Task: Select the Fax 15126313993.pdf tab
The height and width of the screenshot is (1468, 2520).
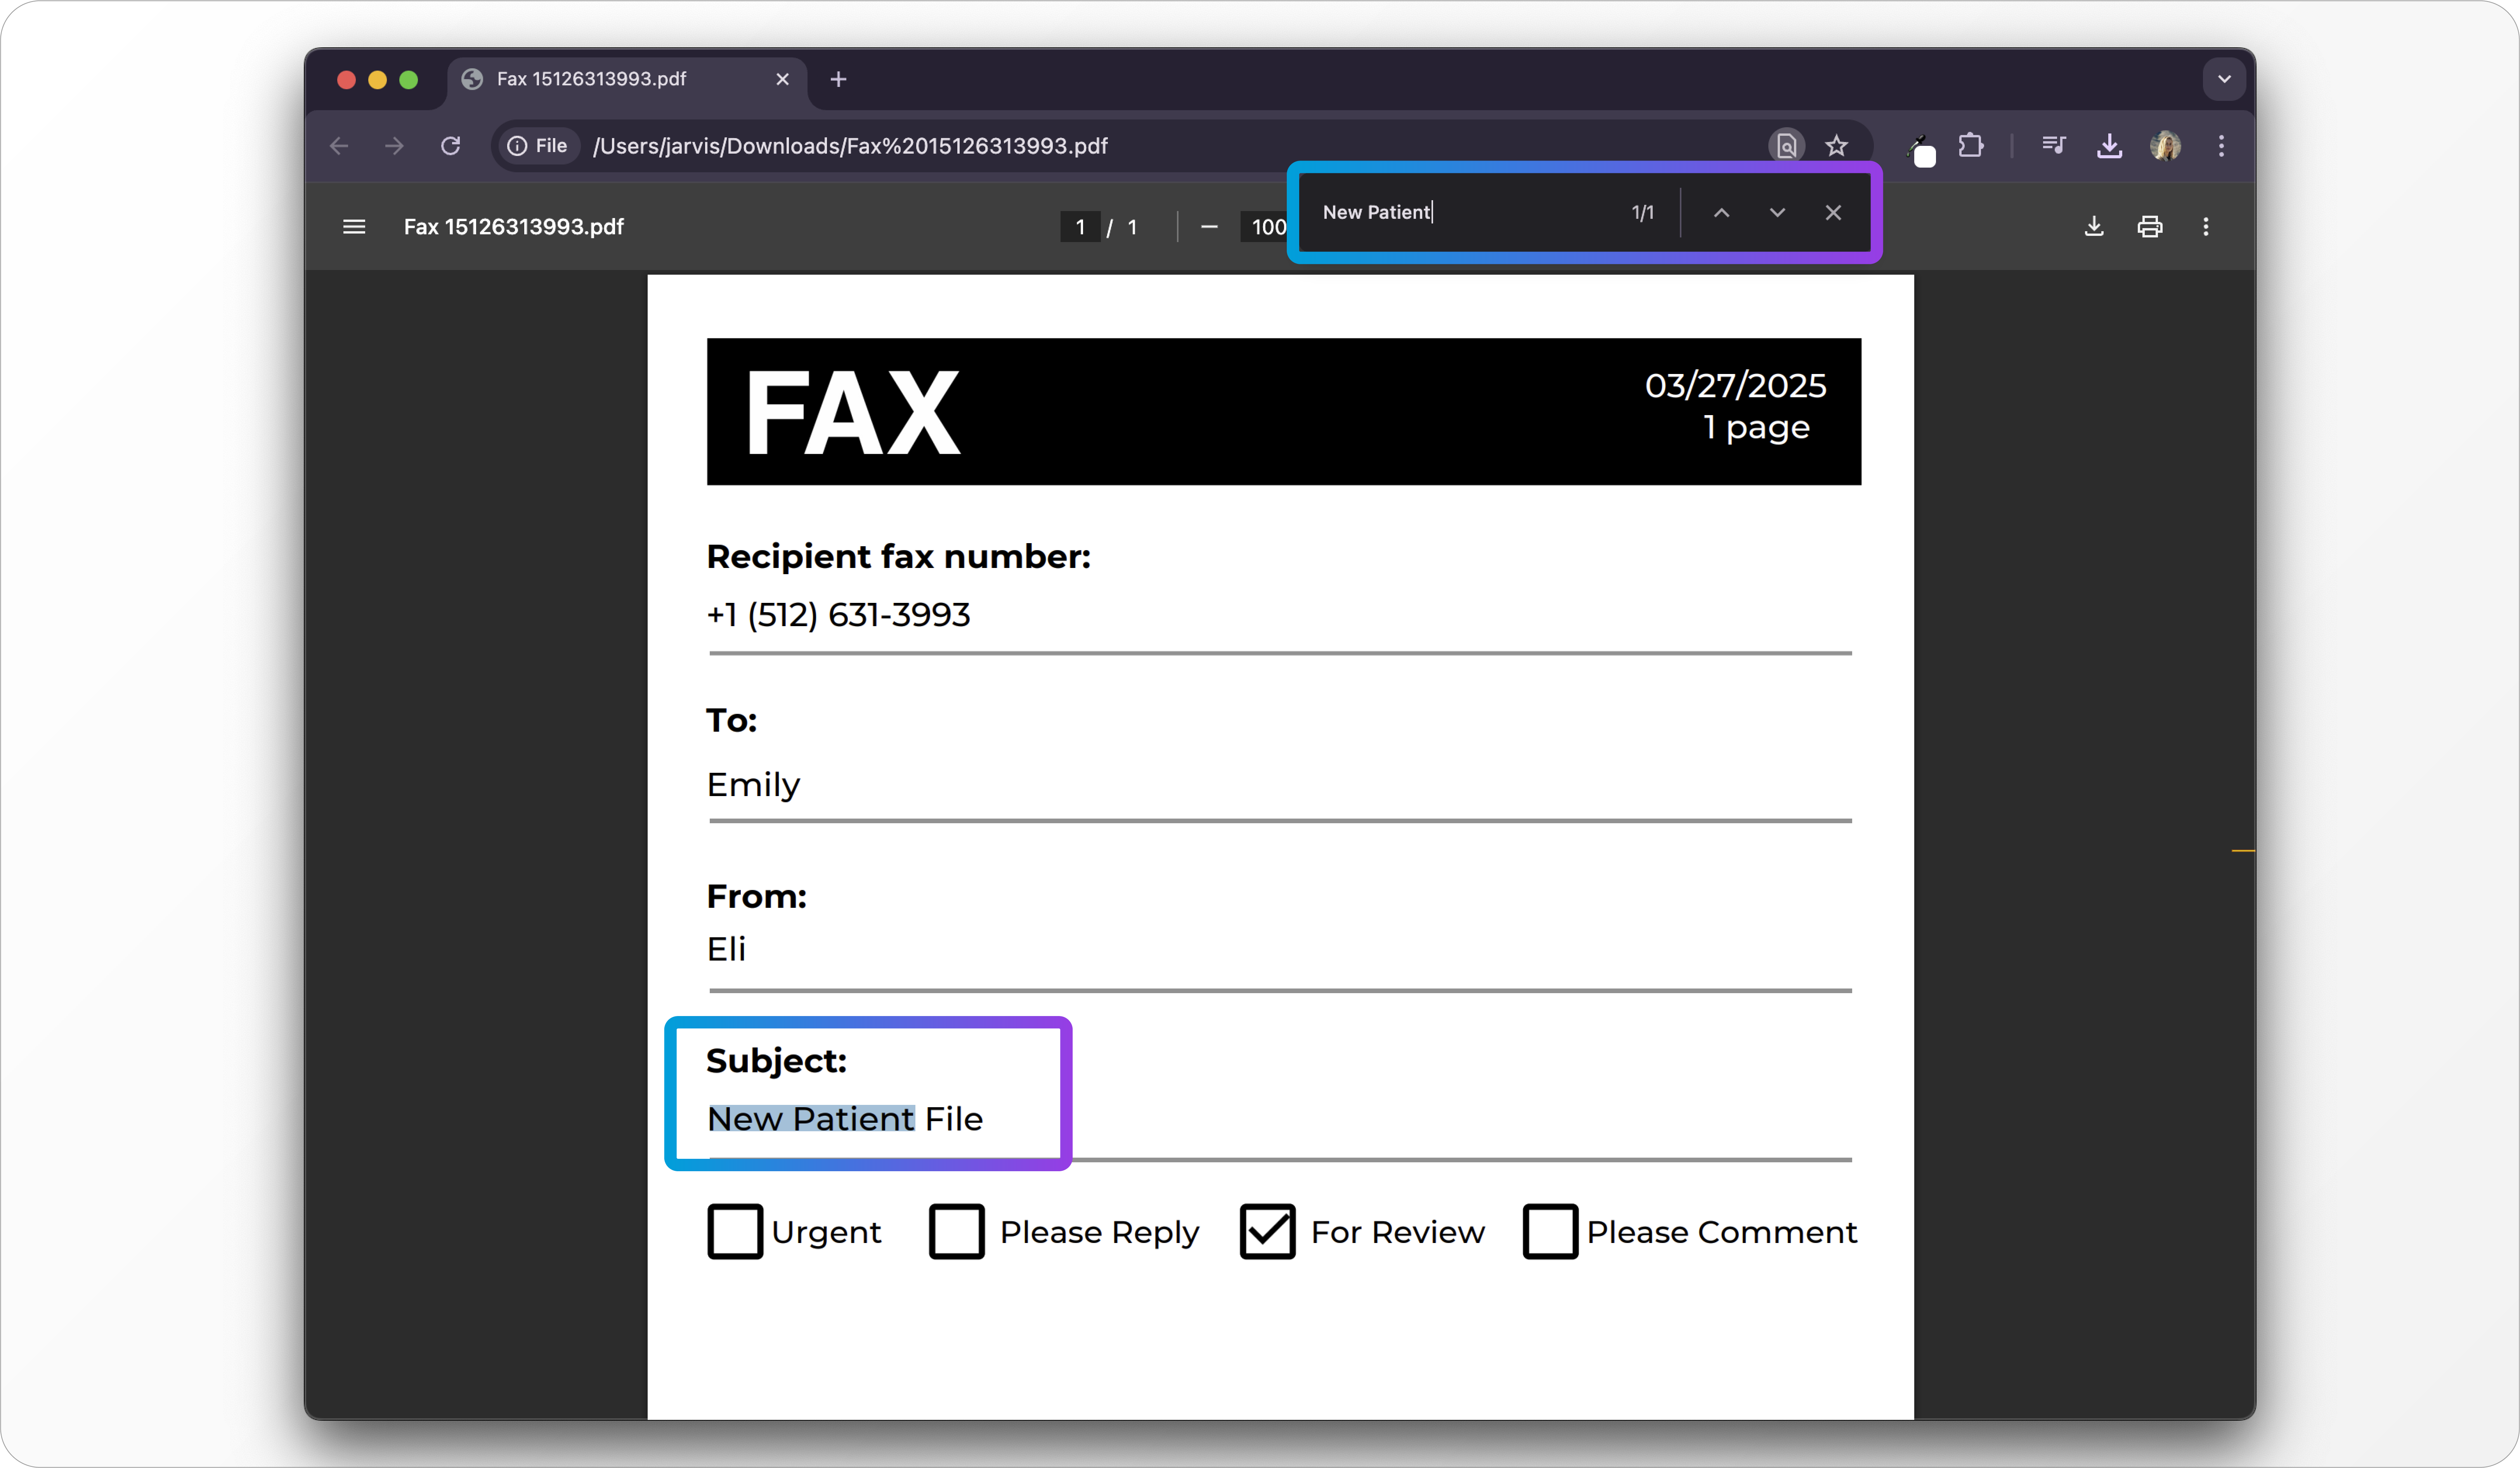Action: tap(591, 79)
